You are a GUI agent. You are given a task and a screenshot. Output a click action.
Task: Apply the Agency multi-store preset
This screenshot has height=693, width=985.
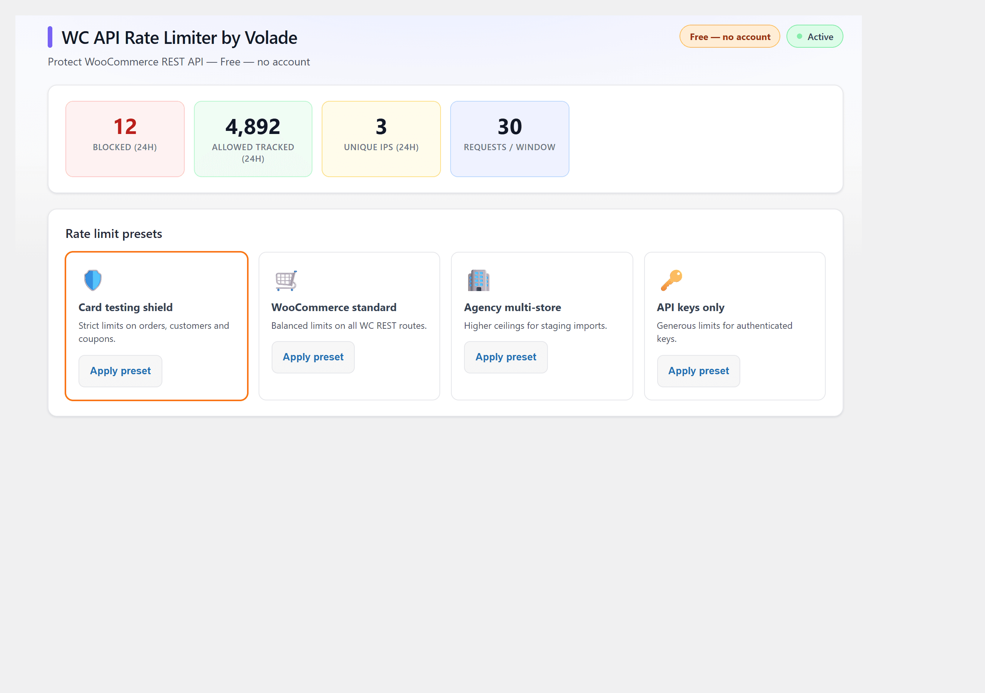pyautogui.click(x=506, y=357)
